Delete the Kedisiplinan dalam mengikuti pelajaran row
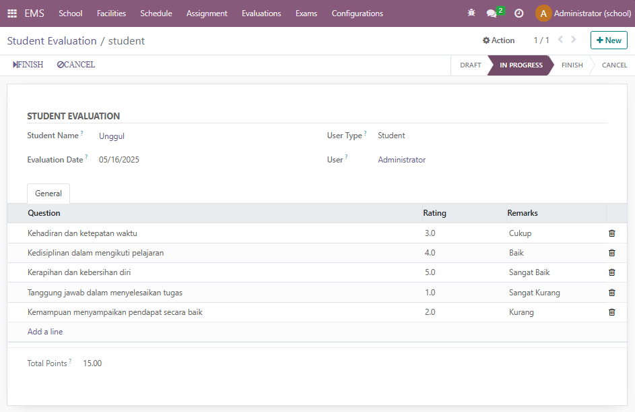635x412 pixels. click(612, 253)
